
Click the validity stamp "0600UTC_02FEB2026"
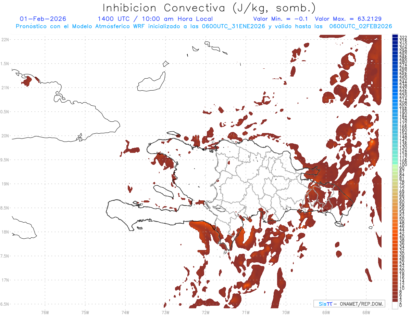click(x=361, y=26)
